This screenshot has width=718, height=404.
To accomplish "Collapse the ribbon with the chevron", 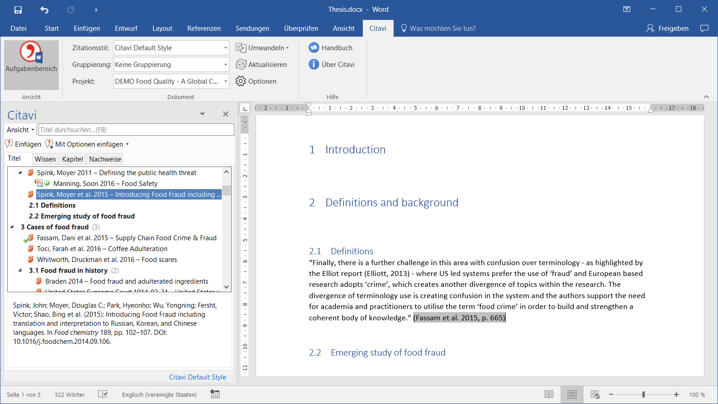I will click(706, 97).
